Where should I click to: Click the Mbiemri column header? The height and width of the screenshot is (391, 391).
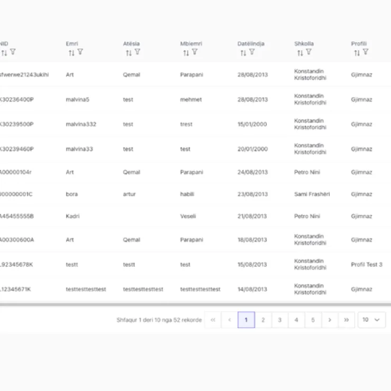point(191,44)
